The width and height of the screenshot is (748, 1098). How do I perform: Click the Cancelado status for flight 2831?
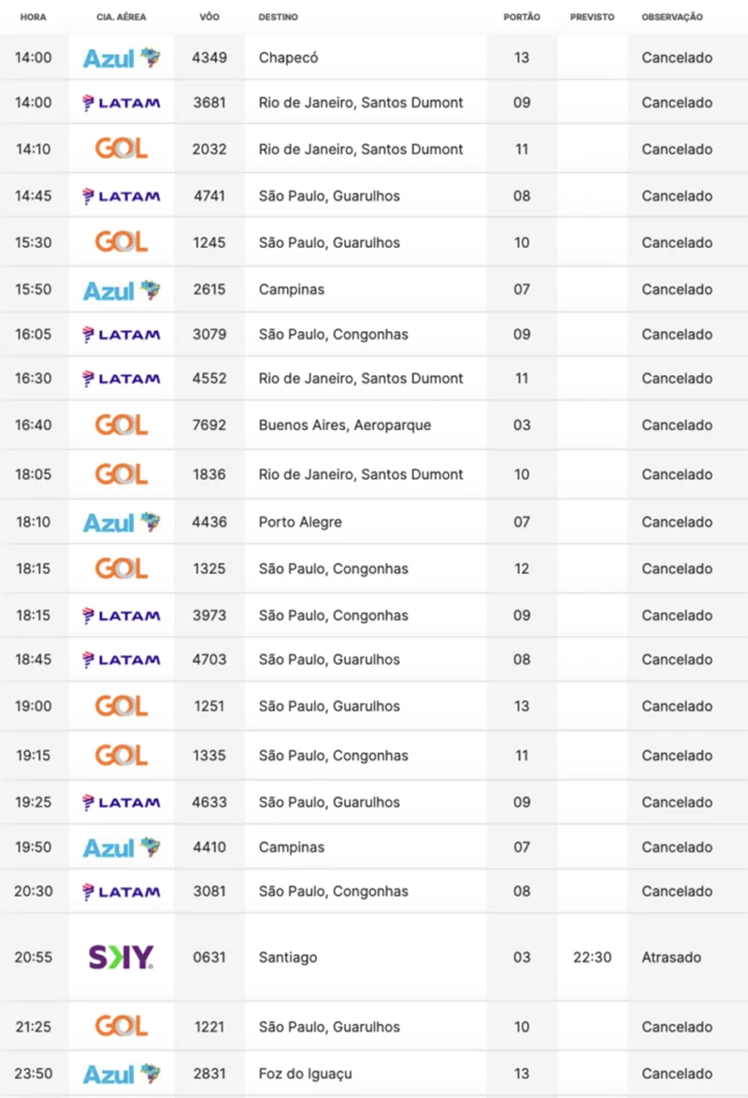677,1074
